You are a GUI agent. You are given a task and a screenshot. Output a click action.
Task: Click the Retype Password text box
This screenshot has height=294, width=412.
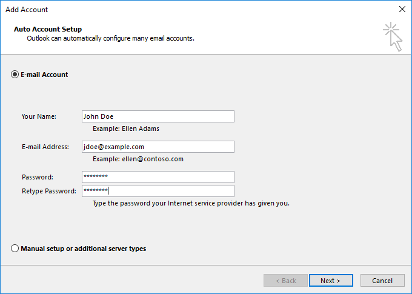coord(158,191)
